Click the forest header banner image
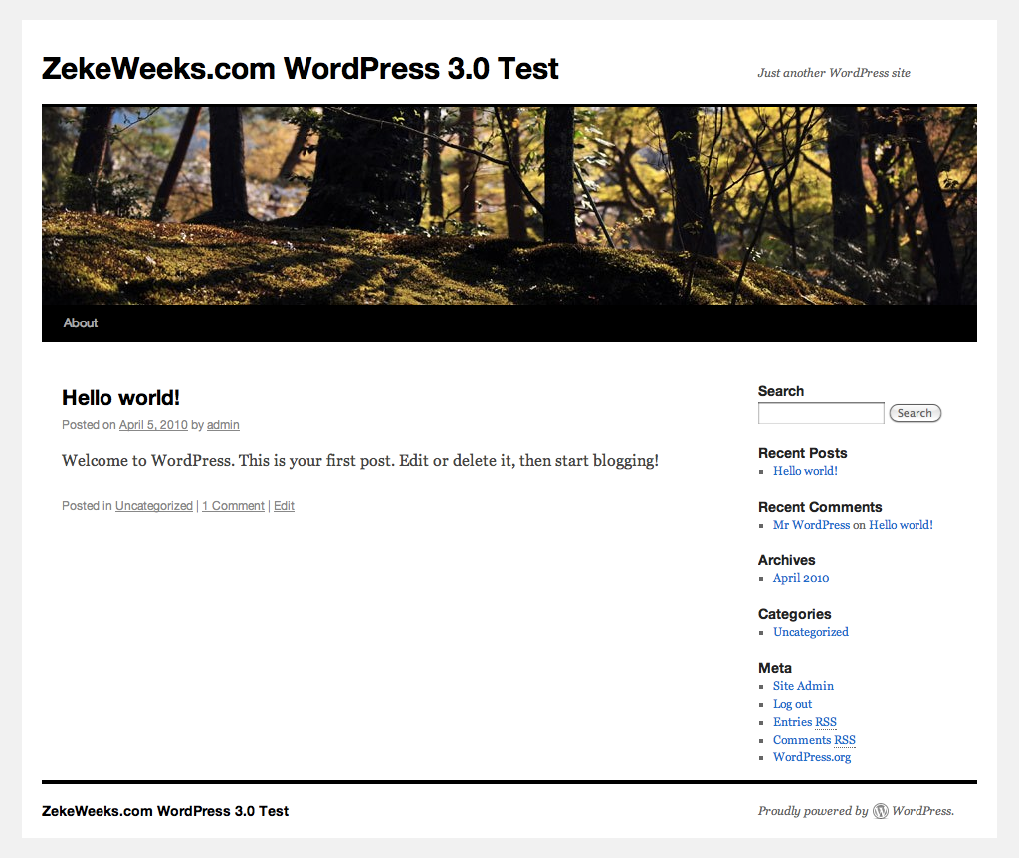1019x858 pixels. click(509, 205)
